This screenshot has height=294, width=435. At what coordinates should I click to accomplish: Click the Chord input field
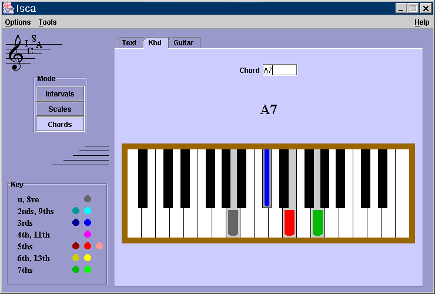tap(280, 70)
